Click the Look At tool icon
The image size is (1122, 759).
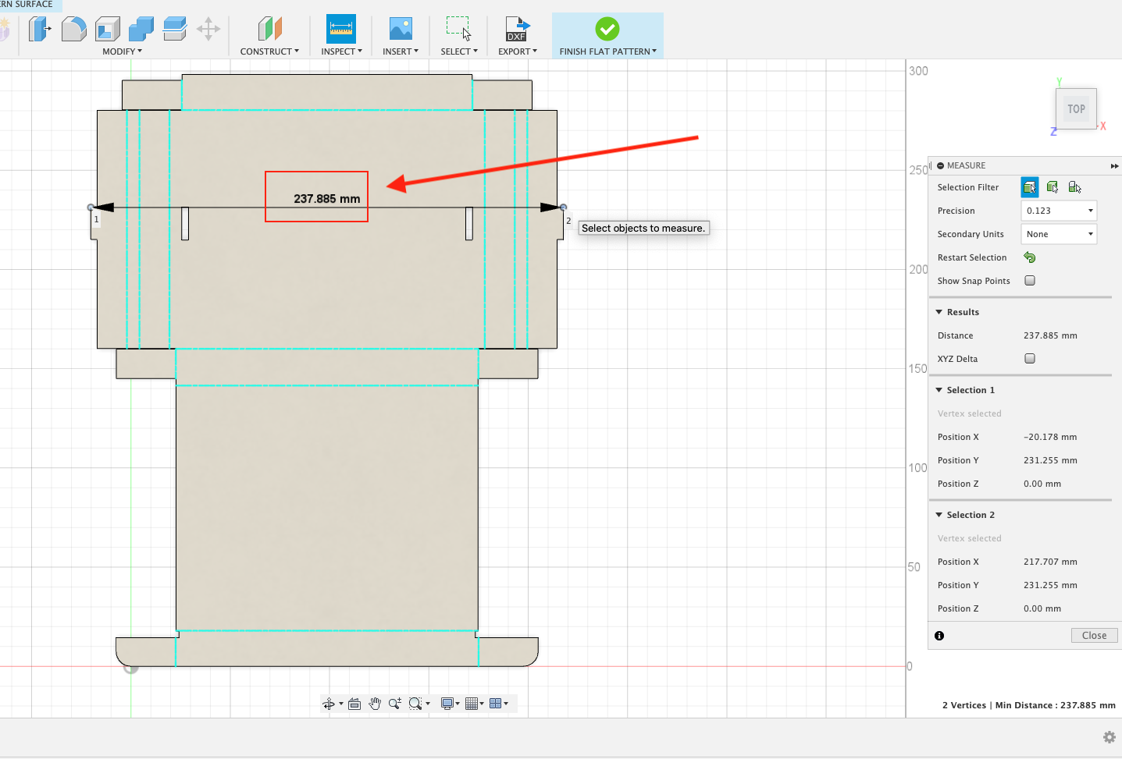[354, 704]
